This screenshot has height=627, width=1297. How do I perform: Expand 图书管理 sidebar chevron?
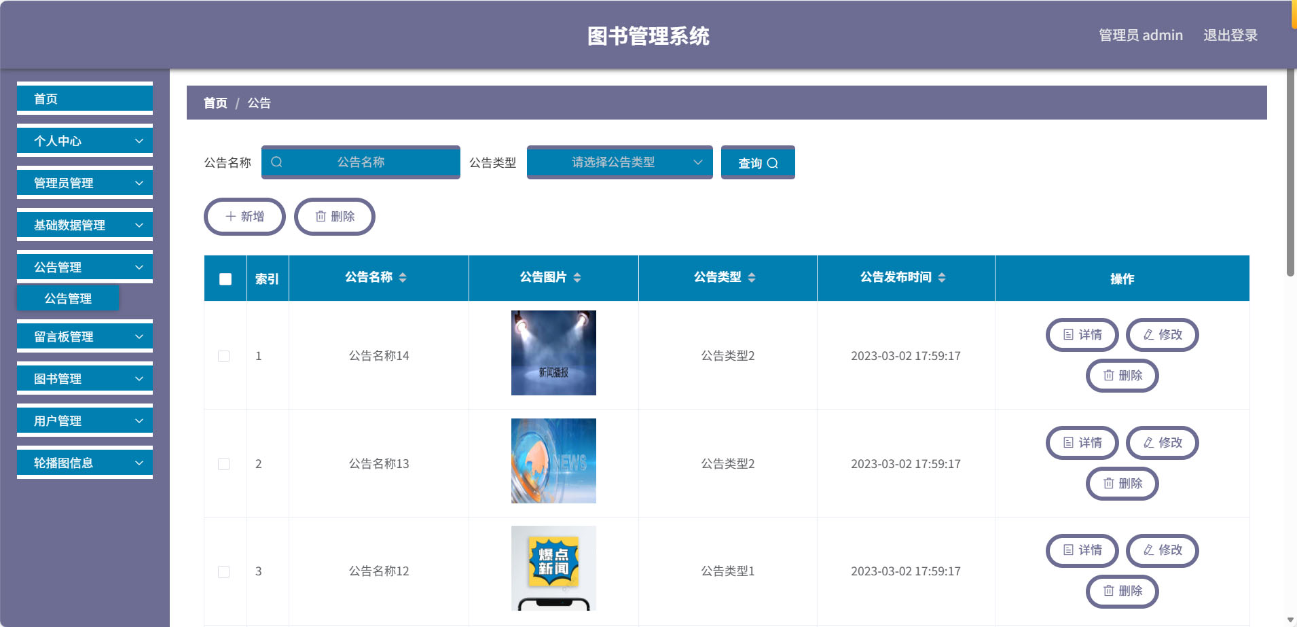(139, 379)
